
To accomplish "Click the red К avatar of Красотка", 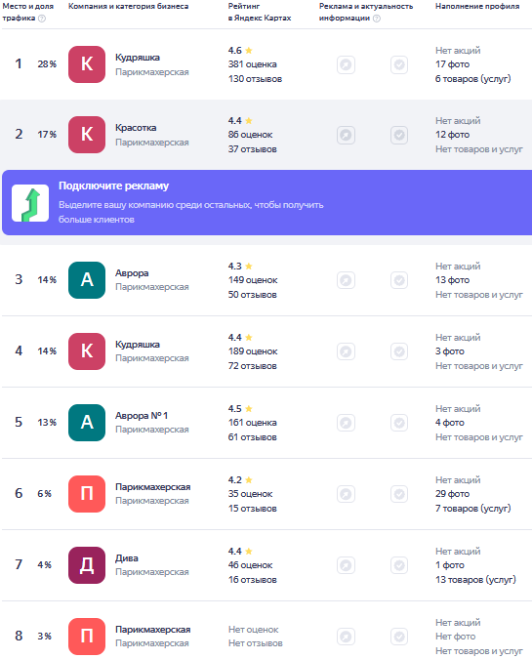I will click(87, 135).
